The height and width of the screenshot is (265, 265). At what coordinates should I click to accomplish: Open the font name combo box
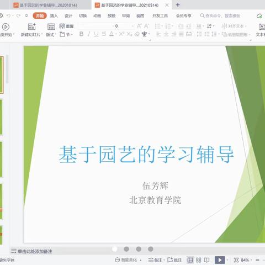click(x=96, y=26)
